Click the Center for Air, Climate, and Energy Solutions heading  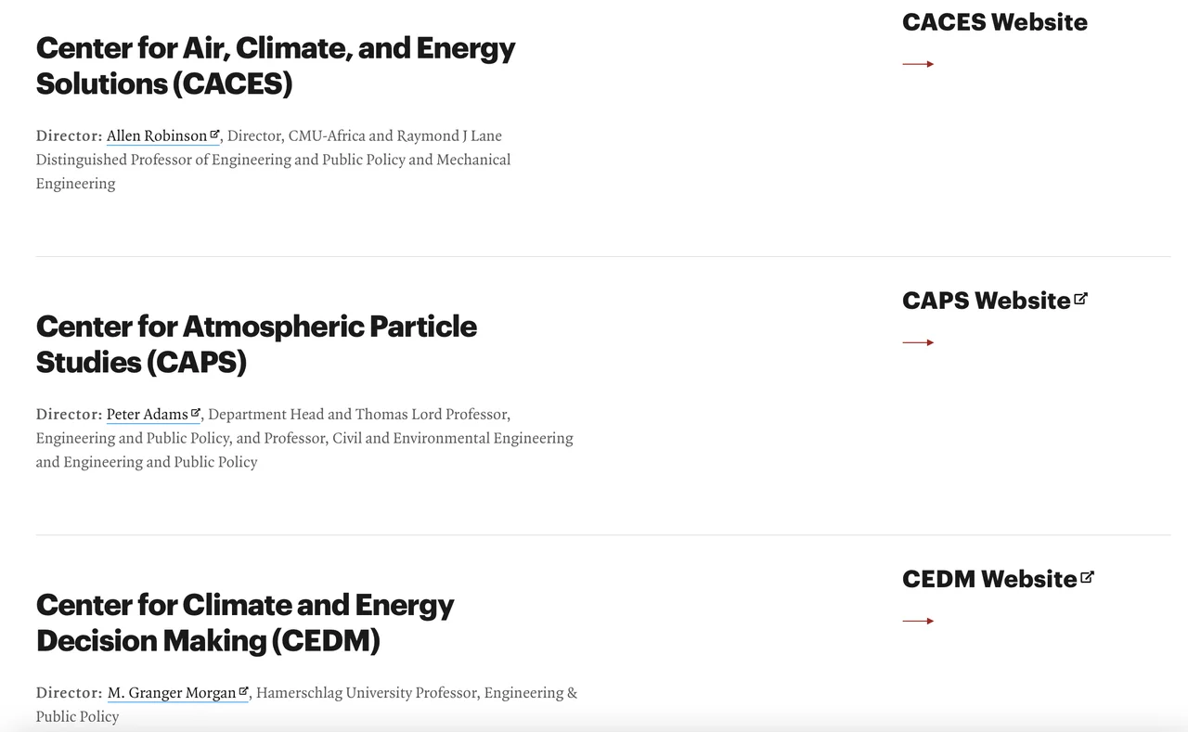(276, 66)
